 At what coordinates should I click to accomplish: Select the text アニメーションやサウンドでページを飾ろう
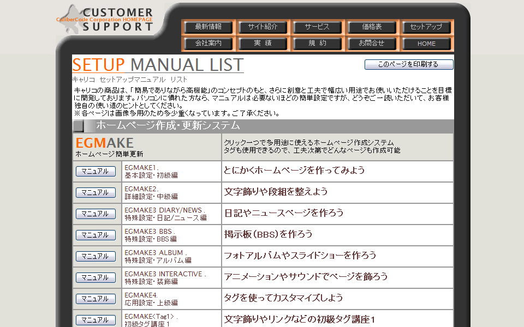click(x=306, y=277)
